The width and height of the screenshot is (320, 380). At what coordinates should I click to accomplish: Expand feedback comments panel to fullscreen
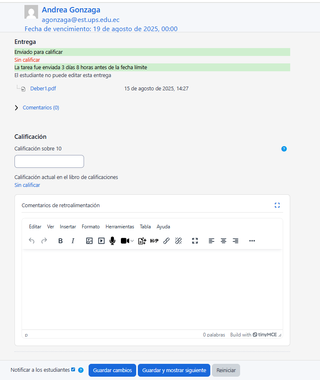click(277, 205)
